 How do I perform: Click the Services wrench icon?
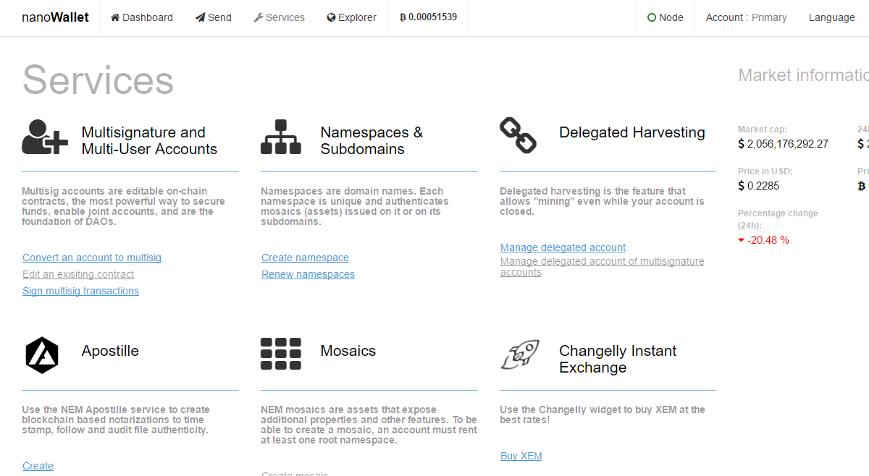click(x=259, y=17)
